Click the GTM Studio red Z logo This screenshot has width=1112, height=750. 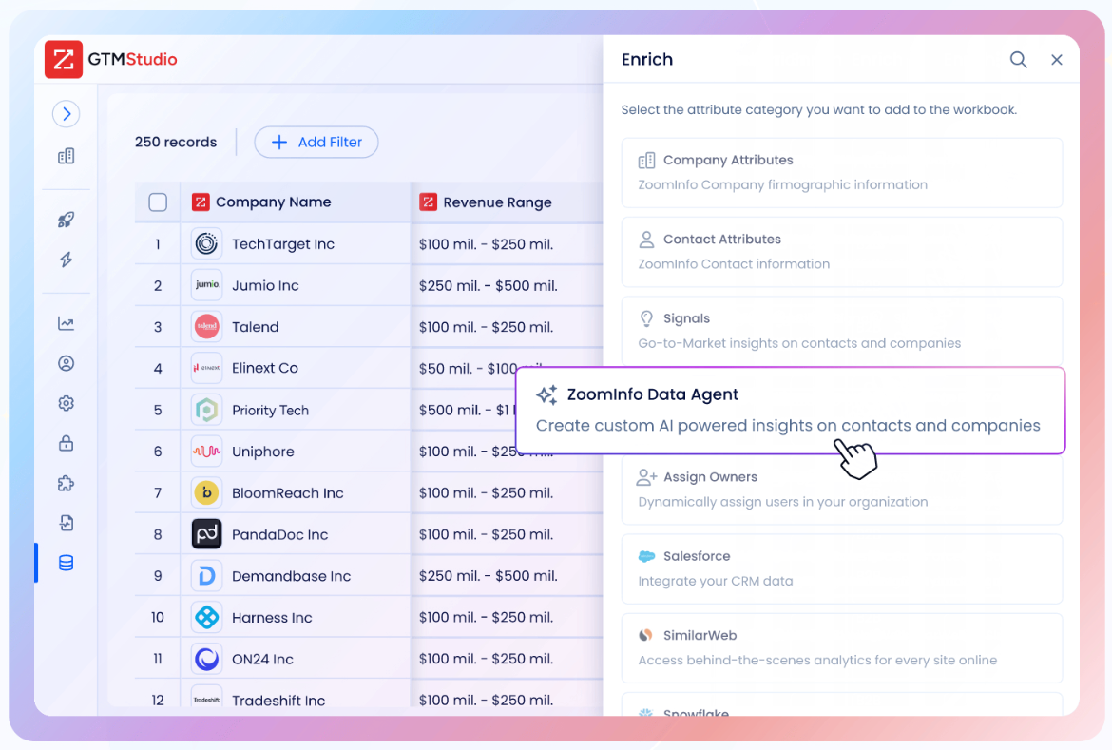point(64,59)
